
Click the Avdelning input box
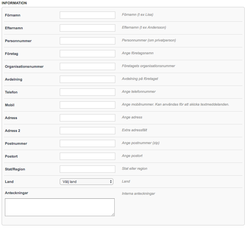pos(87,79)
